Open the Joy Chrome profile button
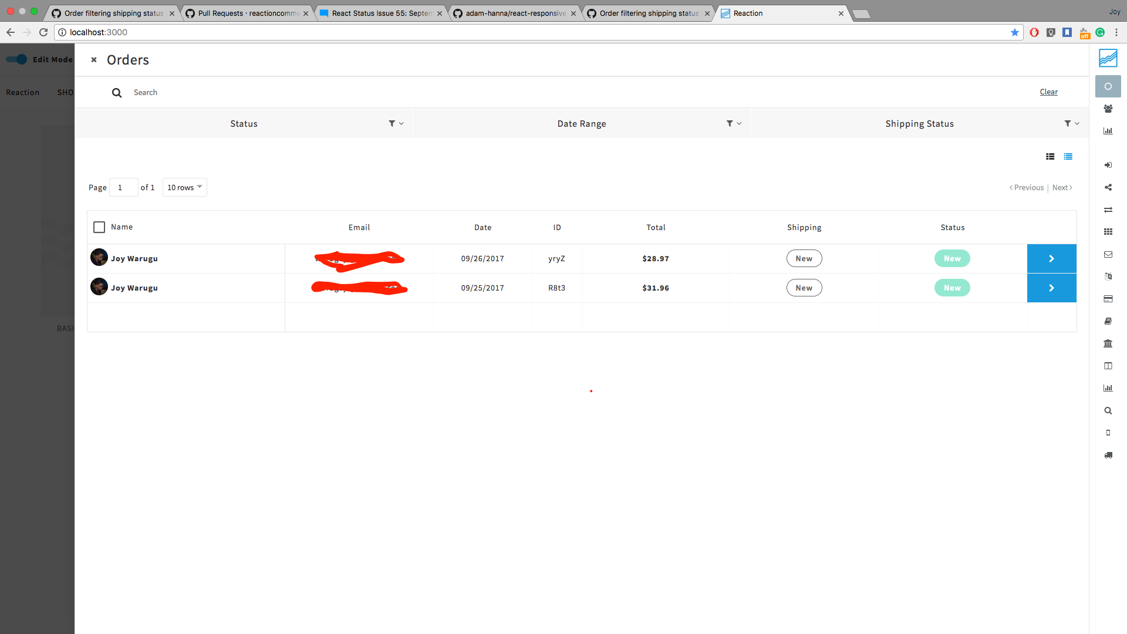This screenshot has height=634, width=1127. 1114,12
